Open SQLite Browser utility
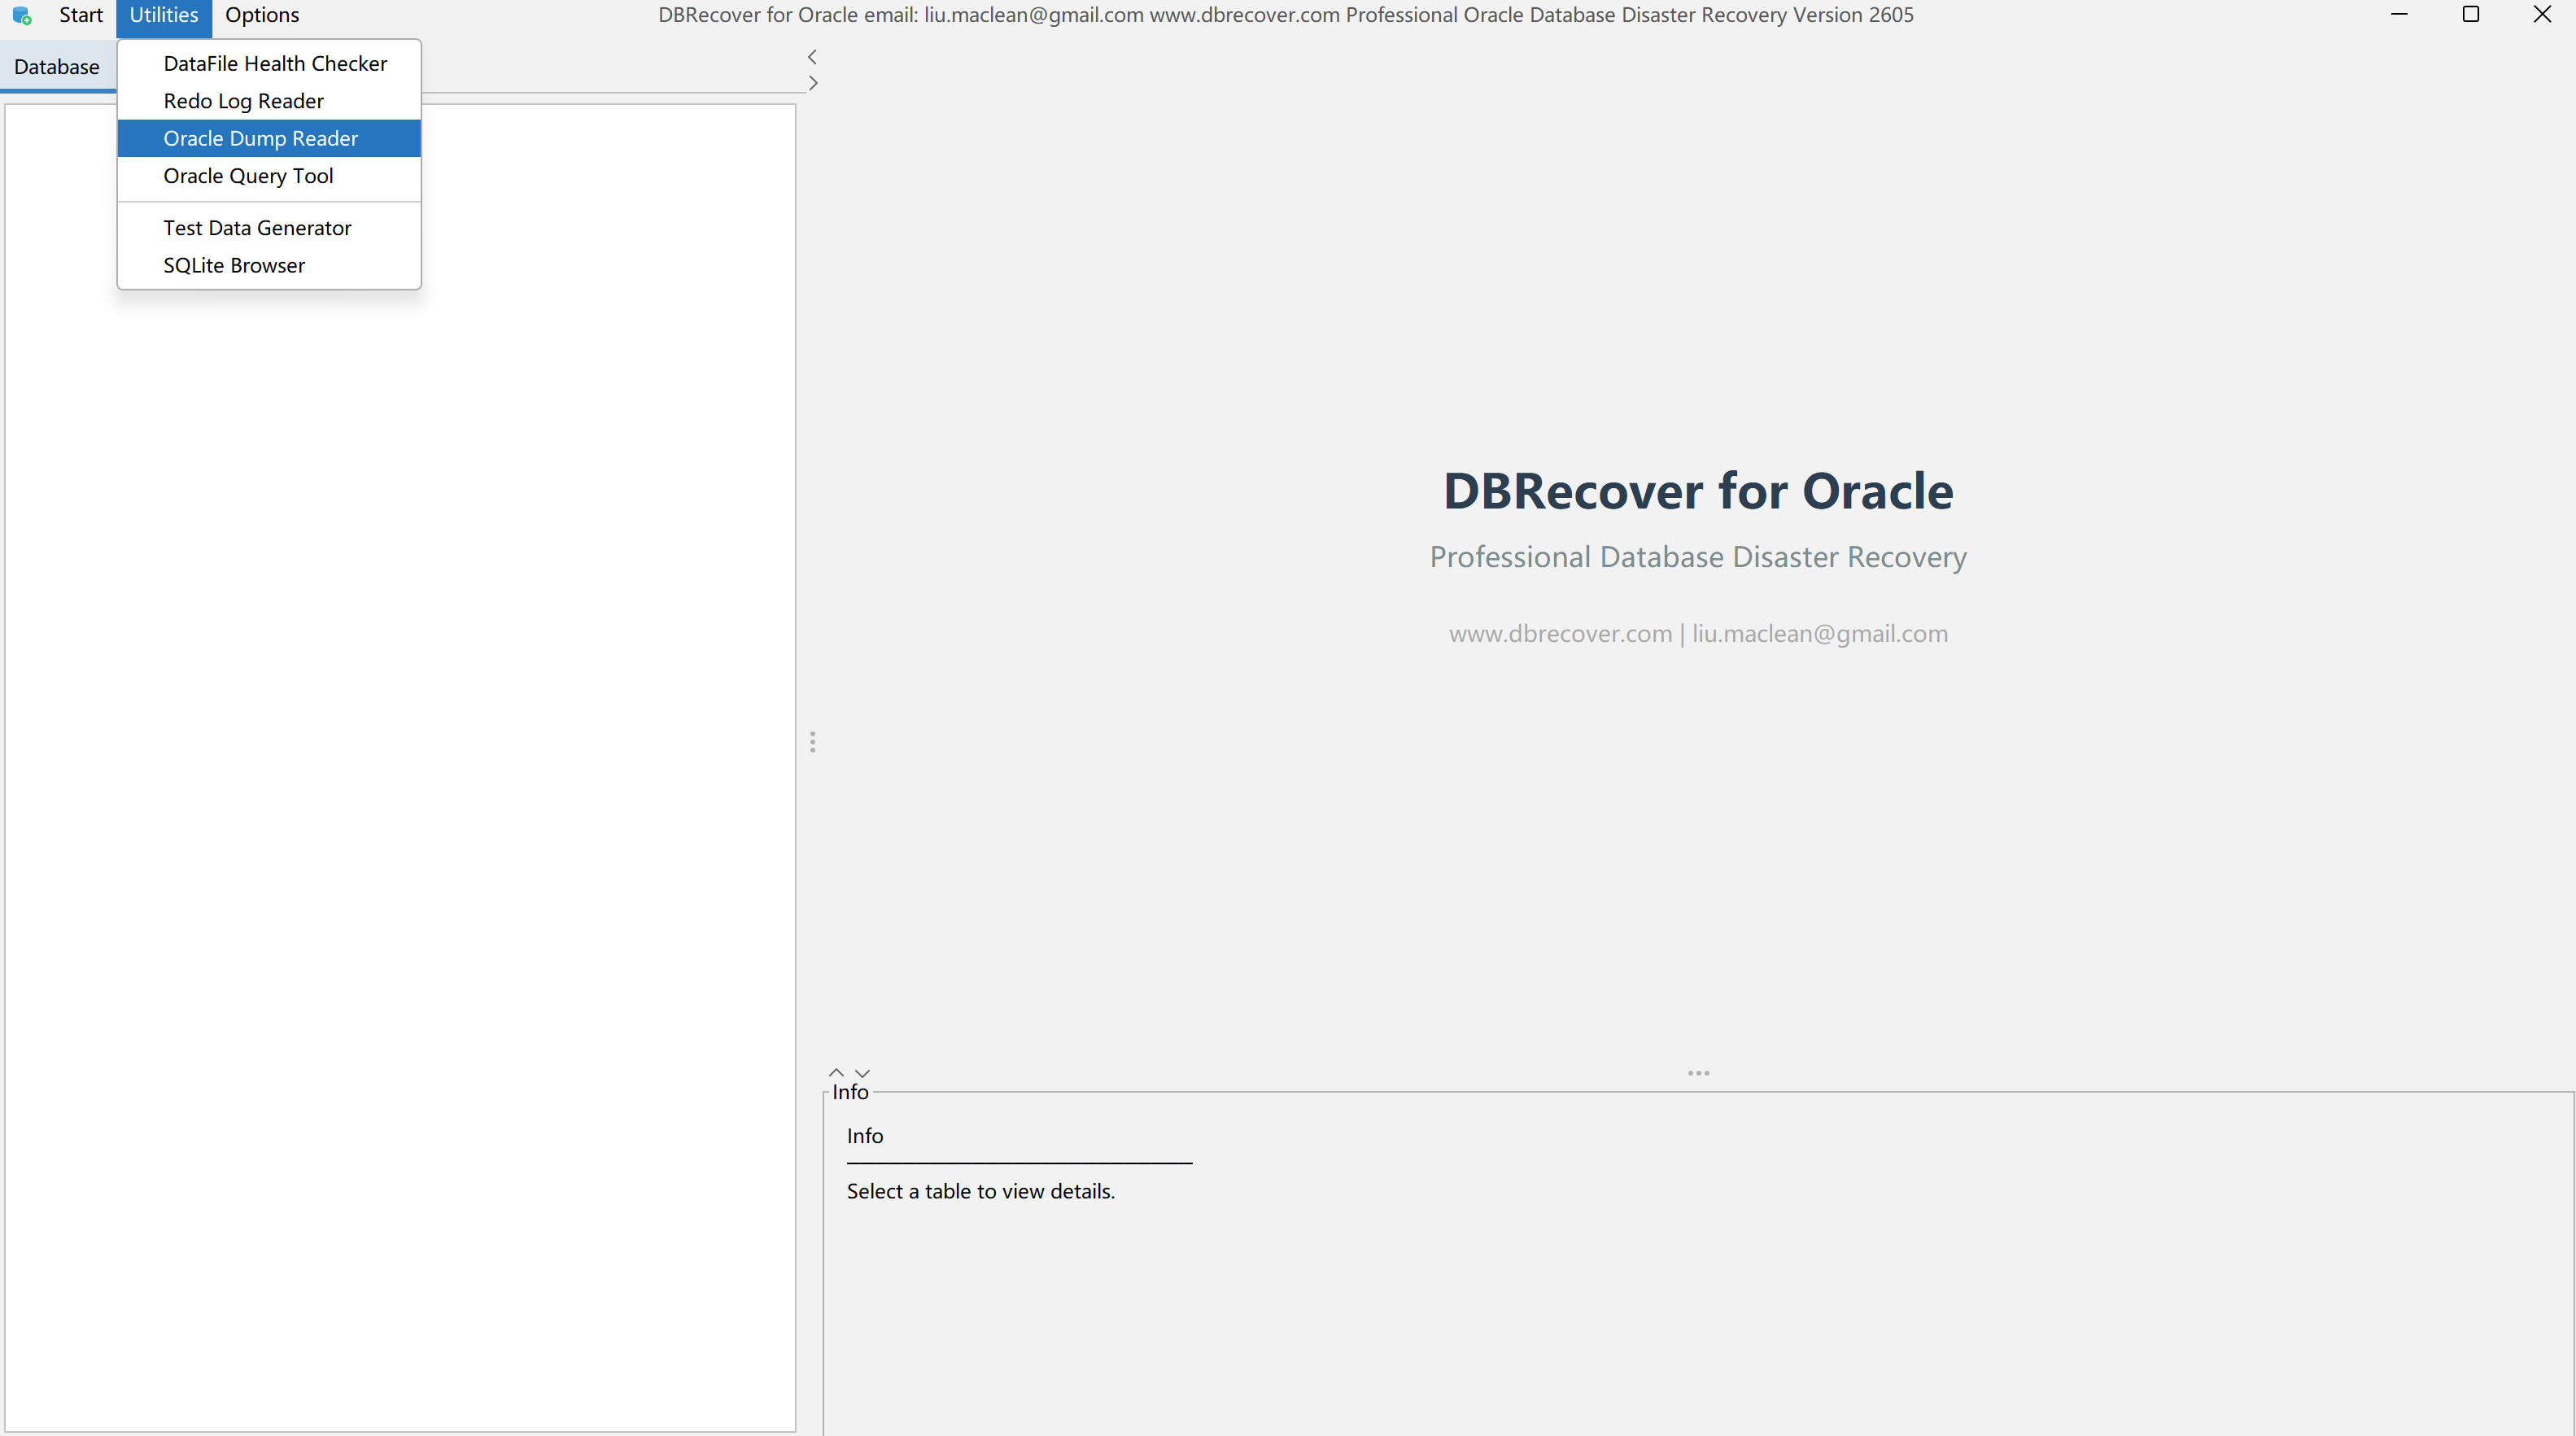Viewport: 2576px width, 1436px height. (269, 265)
